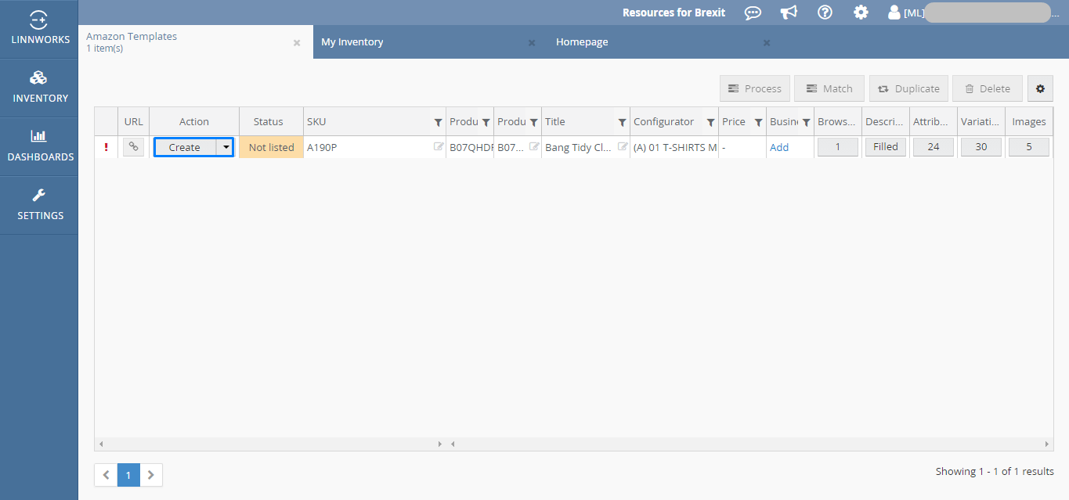Open the SKU column filter
This screenshot has width=1069, height=500.
(x=438, y=122)
